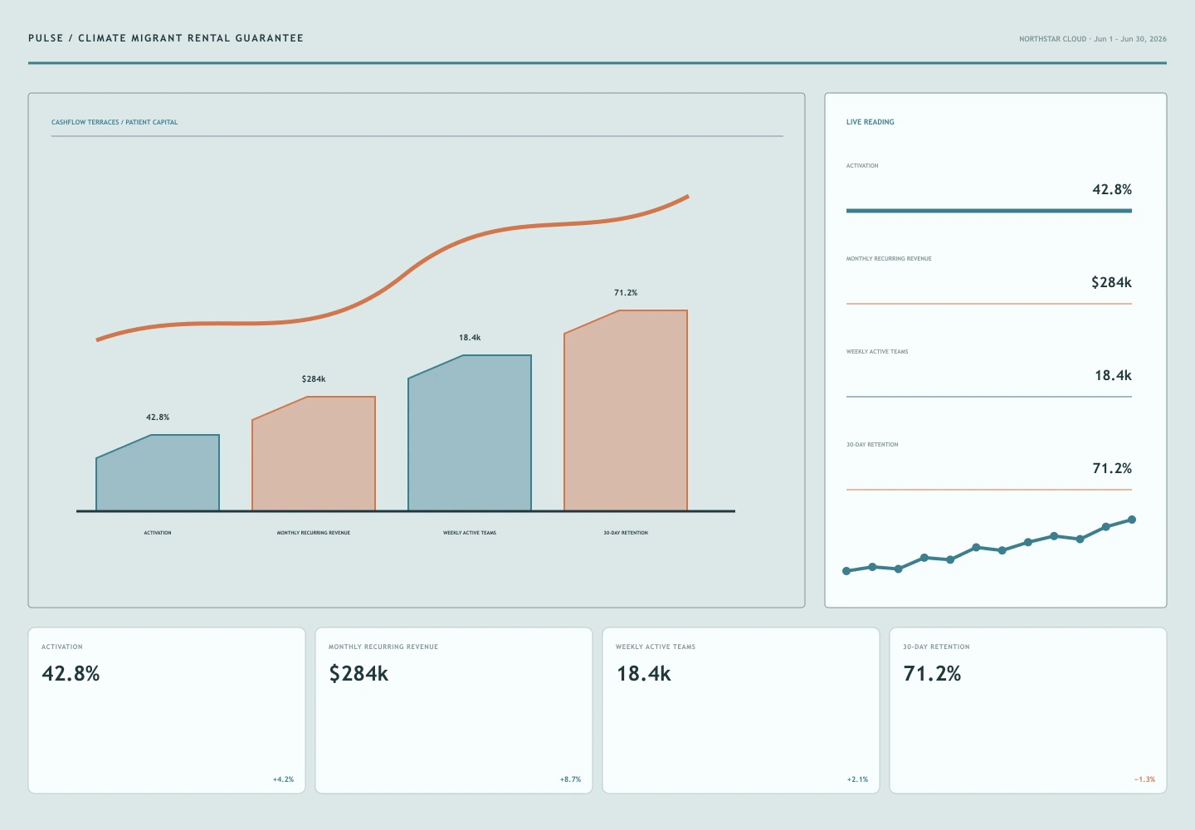Click the $284k label above chart bar
Image resolution: width=1195 pixels, height=830 pixels.
314,379
